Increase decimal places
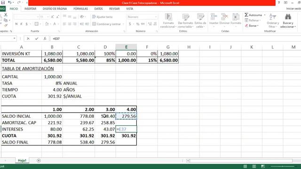This screenshot has height=169, width=301. coord(150,24)
